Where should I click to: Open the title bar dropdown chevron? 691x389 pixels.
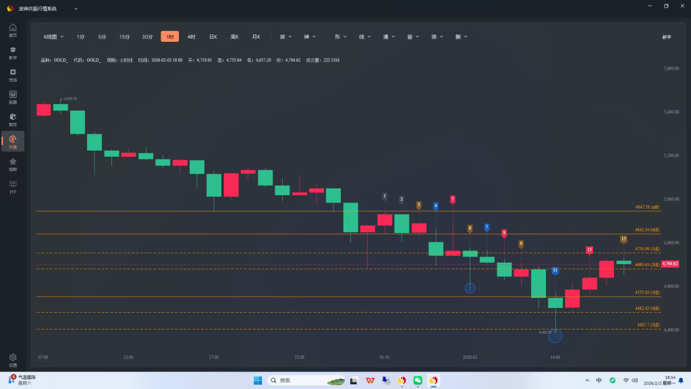(75, 9)
